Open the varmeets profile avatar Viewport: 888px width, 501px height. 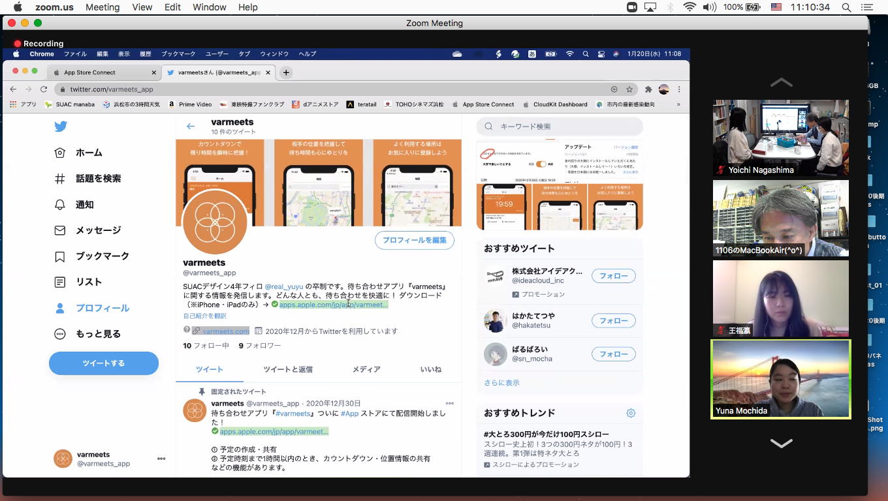(x=215, y=222)
